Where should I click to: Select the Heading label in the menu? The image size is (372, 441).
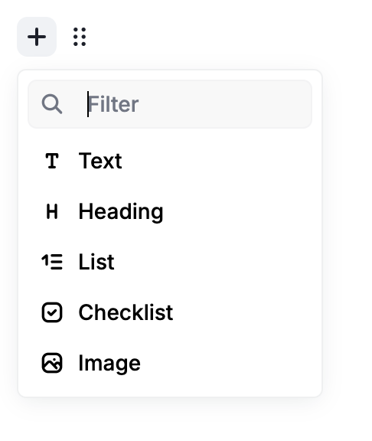(121, 212)
